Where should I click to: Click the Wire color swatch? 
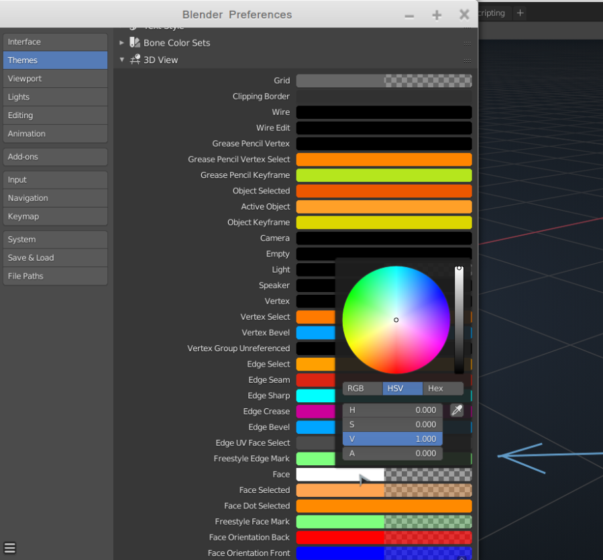384,112
